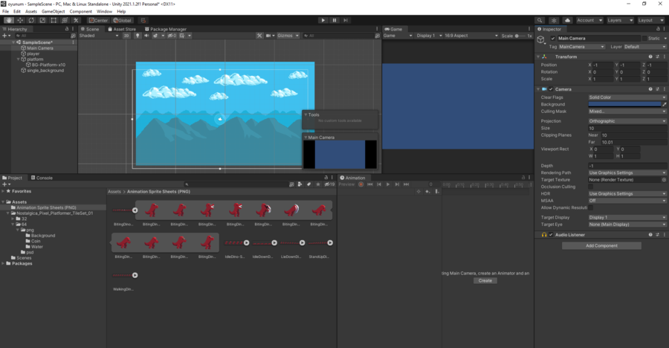Select the Hand tool in toolbar

tap(9, 20)
